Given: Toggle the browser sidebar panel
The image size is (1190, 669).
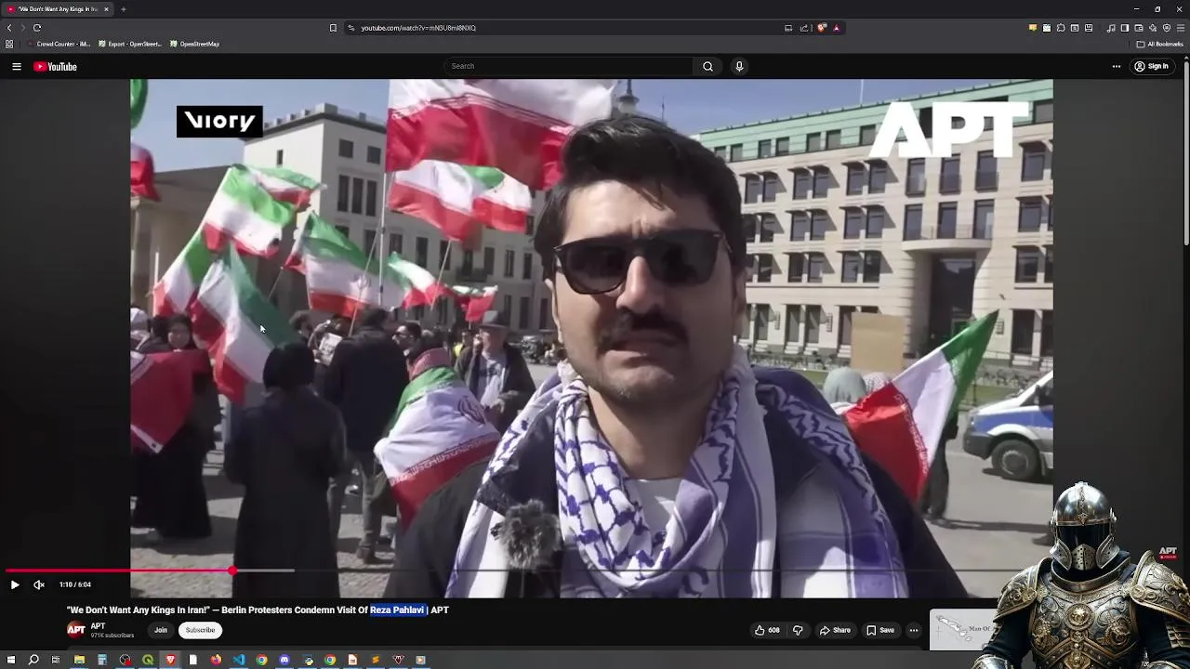Looking at the screenshot, I should click(1125, 28).
